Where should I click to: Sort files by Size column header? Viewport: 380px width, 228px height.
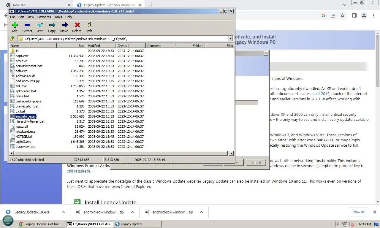(72, 46)
